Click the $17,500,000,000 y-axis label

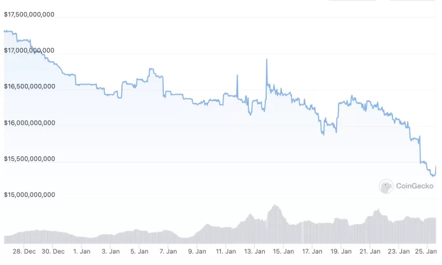pos(29,14)
